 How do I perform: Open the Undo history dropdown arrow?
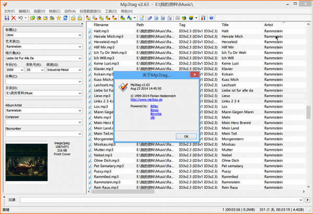tap(26, 18)
